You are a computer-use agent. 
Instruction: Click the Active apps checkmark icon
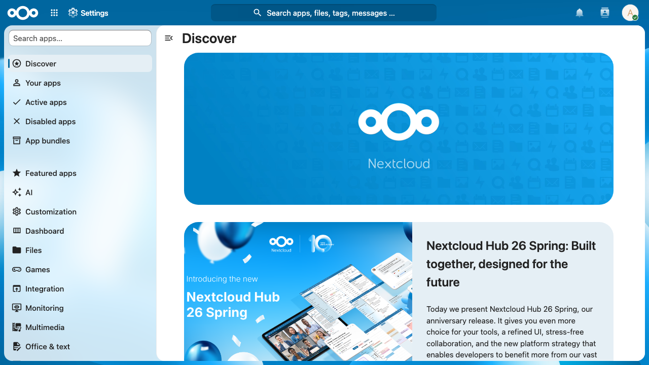point(17,102)
